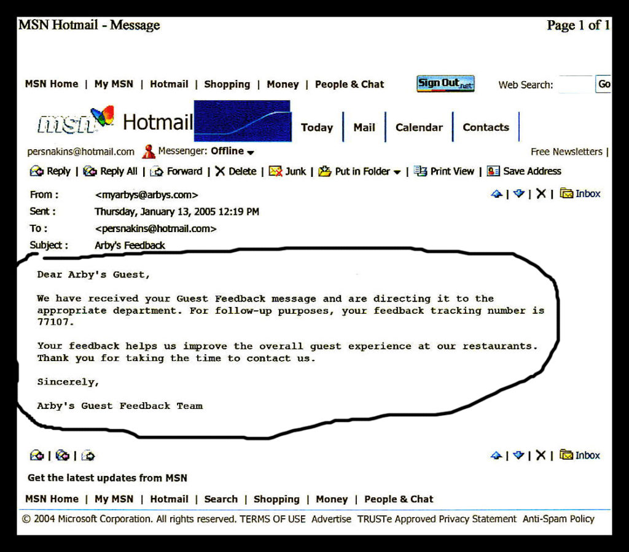The width and height of the screenshot is (629, 552).
Task: Click Get the latest updates from MSN
Action: pyautogui.click(x=107, y=478)
